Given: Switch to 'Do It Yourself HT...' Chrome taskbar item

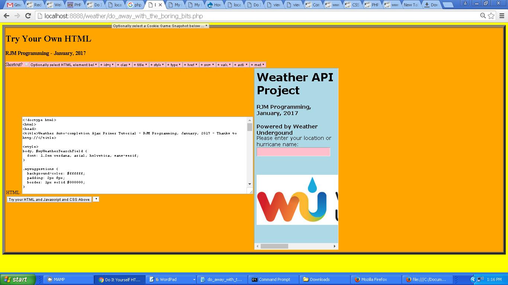Looking at the screenshot, I should tap(119, 279).
